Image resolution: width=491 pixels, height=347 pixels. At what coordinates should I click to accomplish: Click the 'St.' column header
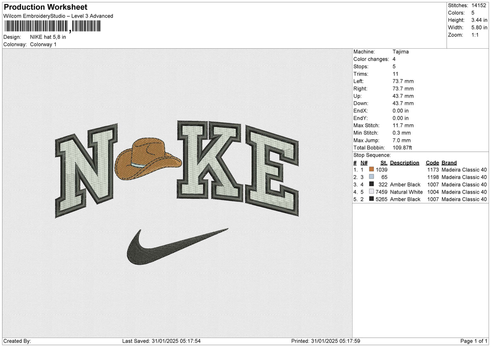point(384,162)
